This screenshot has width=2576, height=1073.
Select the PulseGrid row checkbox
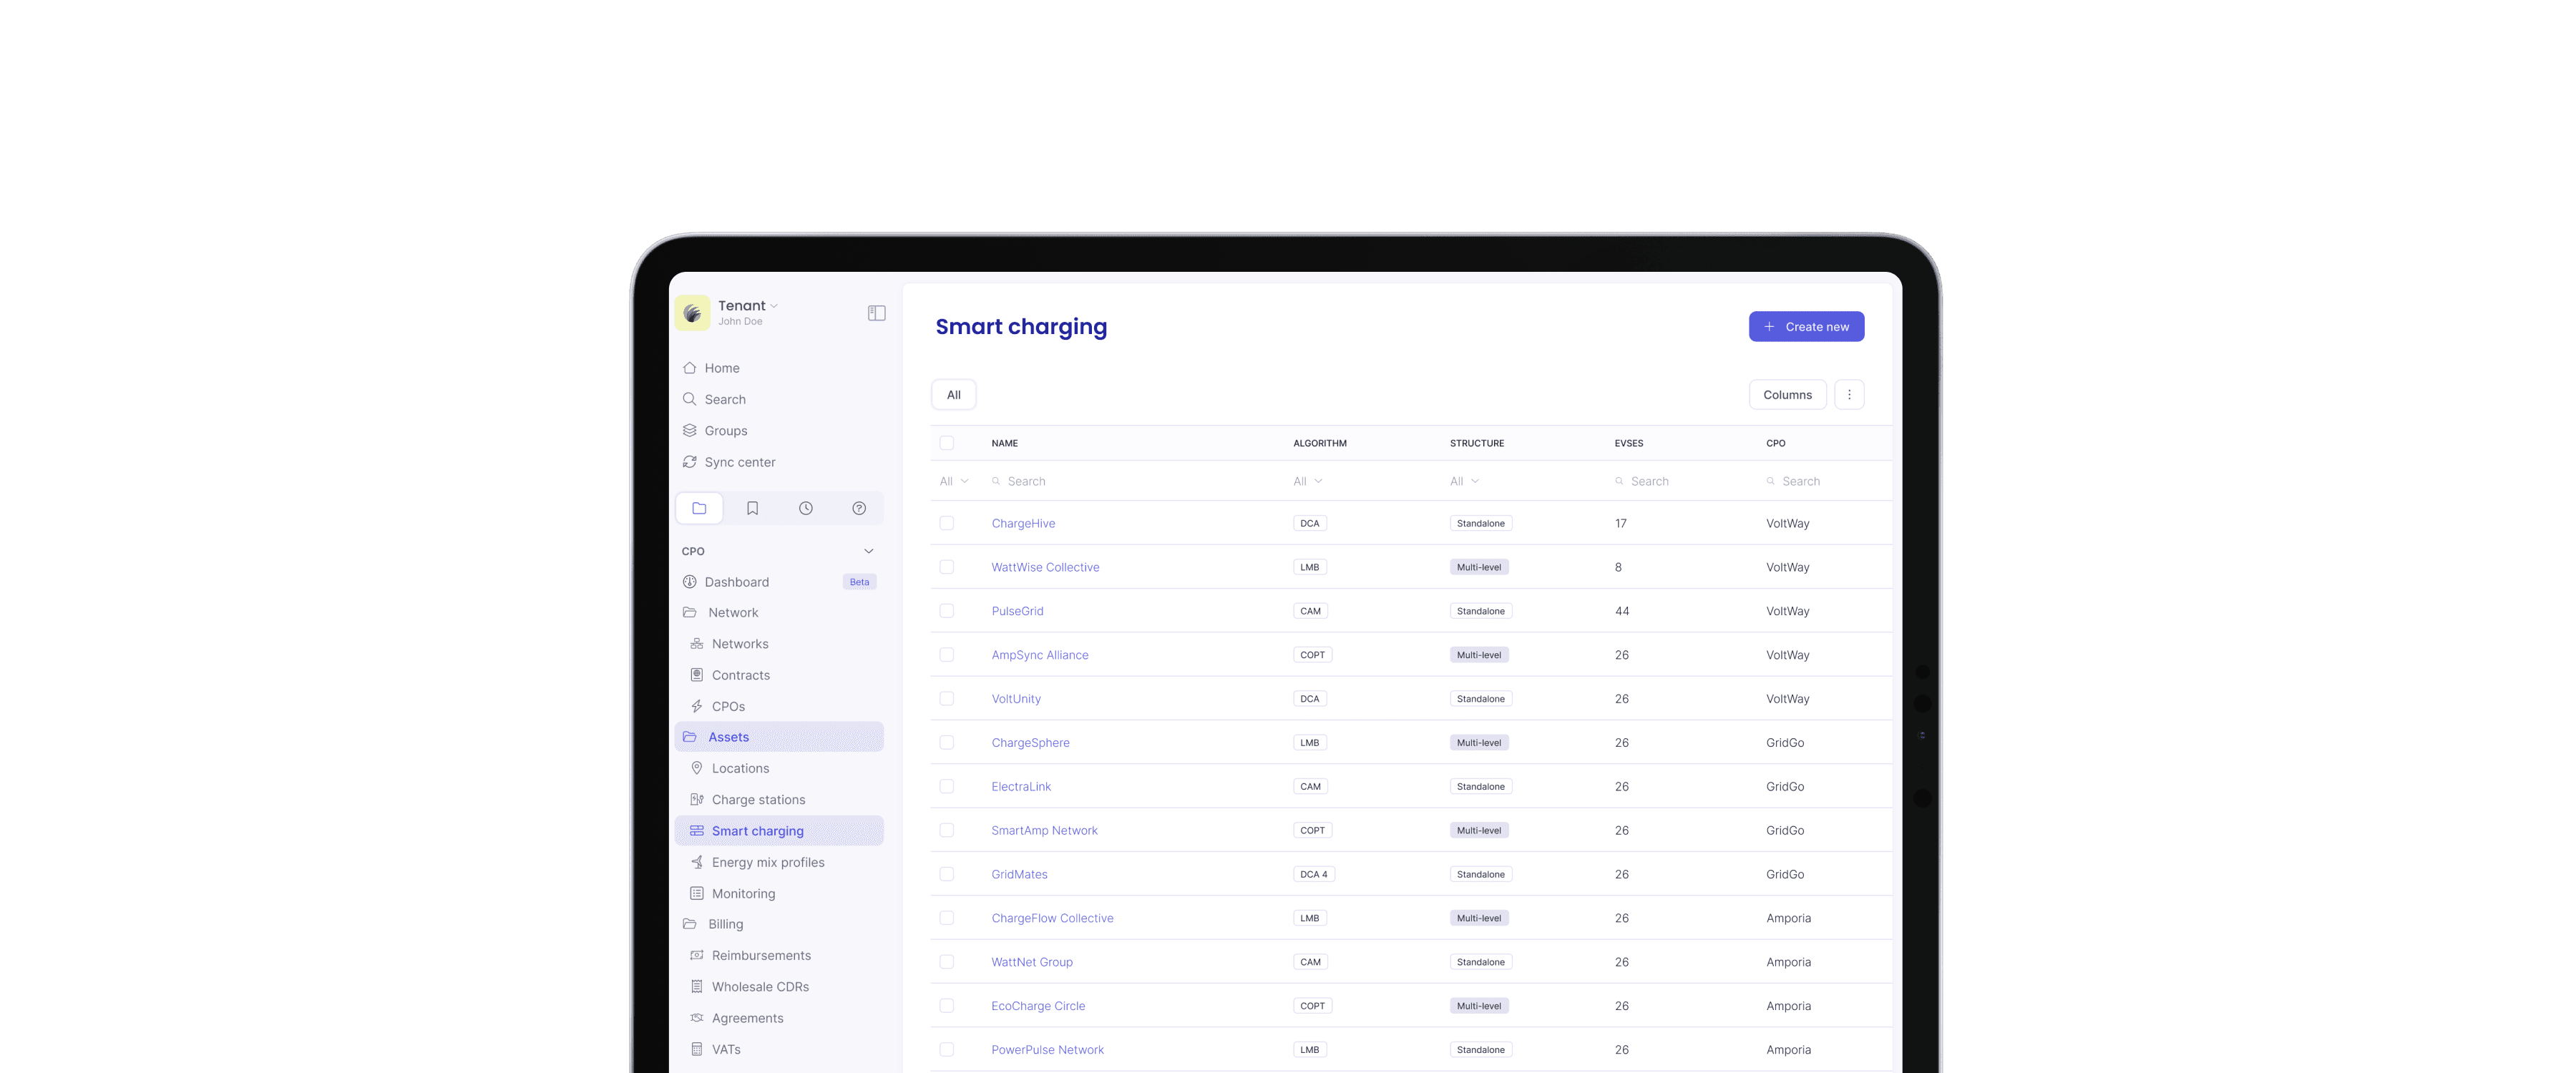(946, 611)
